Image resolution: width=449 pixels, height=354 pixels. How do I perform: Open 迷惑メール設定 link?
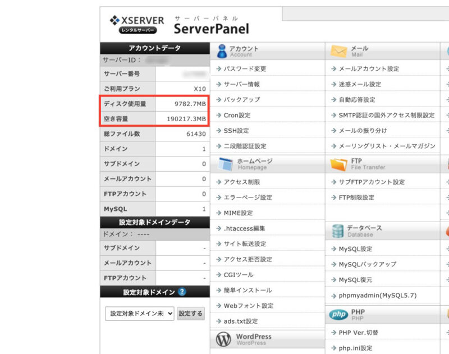point(360,84)
